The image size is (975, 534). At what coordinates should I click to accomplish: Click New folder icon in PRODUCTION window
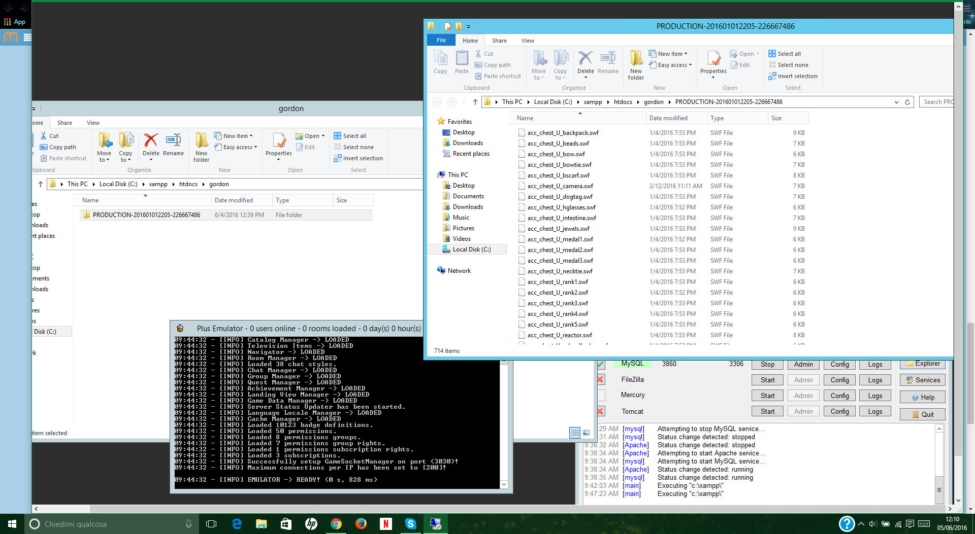636,65
